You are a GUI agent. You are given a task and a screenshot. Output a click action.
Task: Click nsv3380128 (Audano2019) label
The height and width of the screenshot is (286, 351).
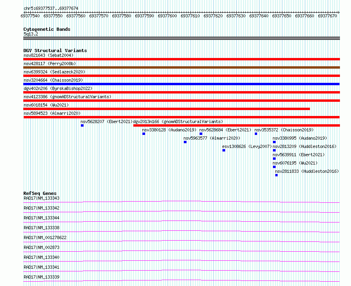[169, 130]
